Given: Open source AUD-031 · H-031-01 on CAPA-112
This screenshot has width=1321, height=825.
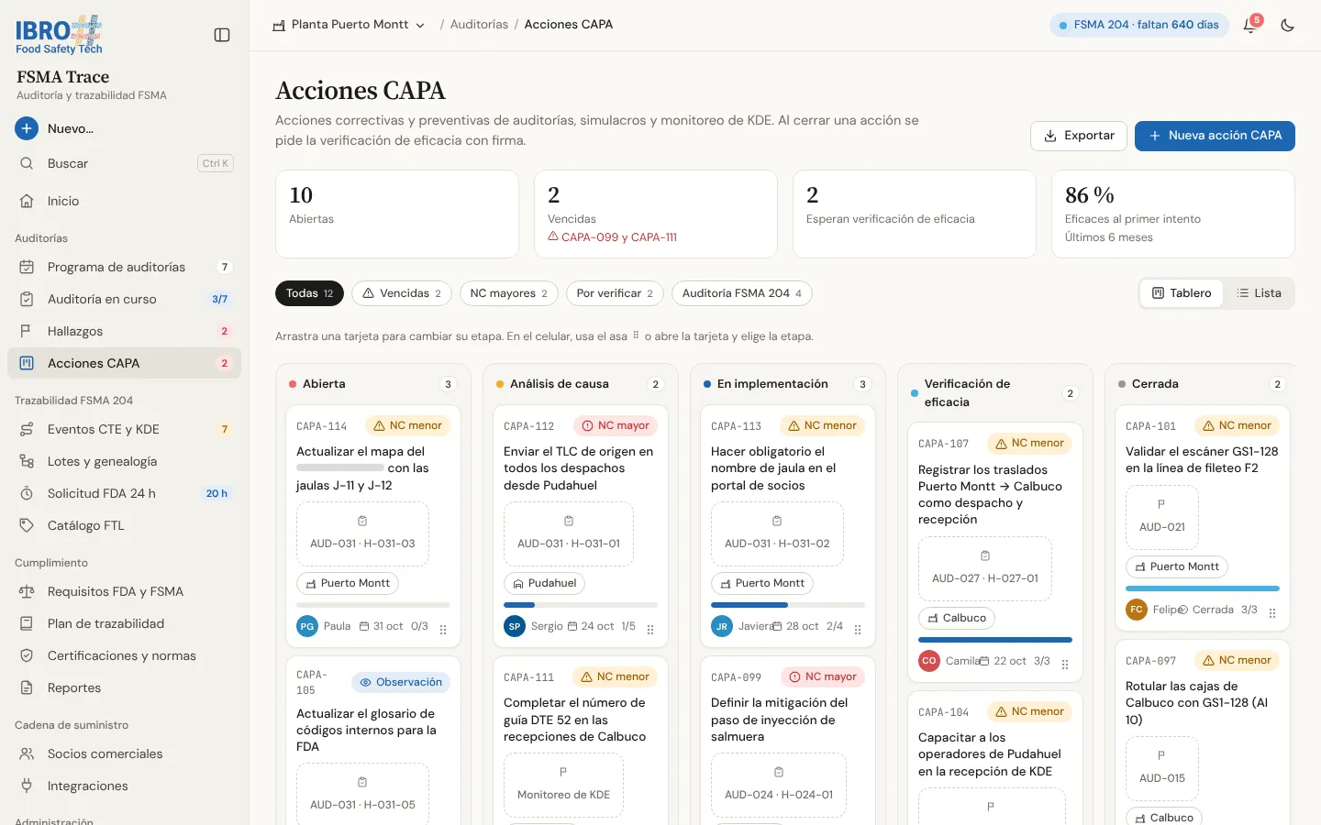Looking at the screenshot, I should (569, 533).
